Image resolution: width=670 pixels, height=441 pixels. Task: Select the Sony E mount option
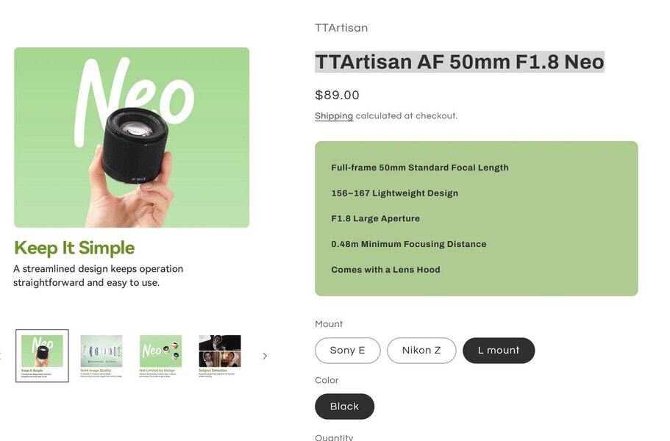click(x=347, y=351)
